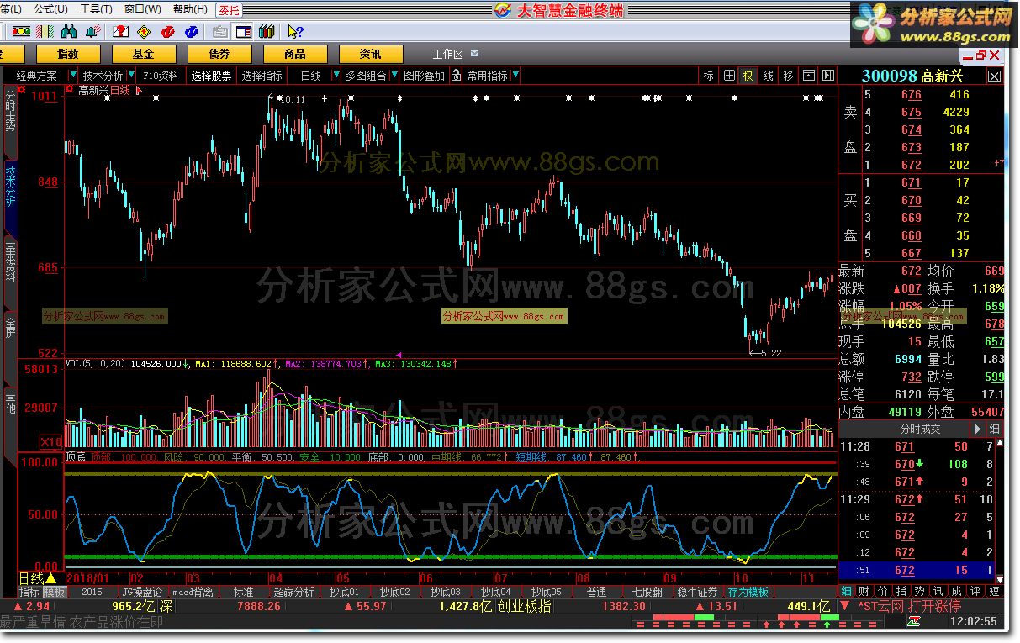The width and height of the screenshot is (1020, 643).
Task: Open the 工具(T) menu
Action: [96, 9]
